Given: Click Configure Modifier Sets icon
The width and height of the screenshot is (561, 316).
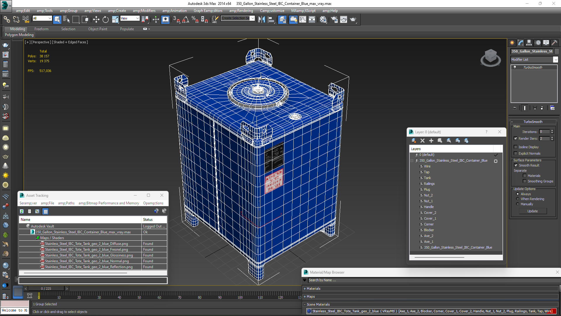Looking at the screenshot, I should click(552, 108).
